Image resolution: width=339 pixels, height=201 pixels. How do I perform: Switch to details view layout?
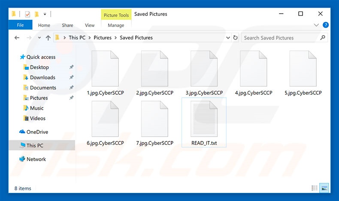315,188
